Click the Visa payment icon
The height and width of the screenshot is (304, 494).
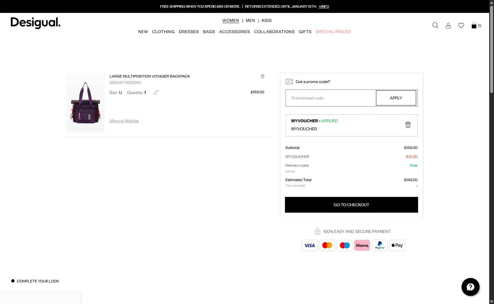click(x=310, y=245)
